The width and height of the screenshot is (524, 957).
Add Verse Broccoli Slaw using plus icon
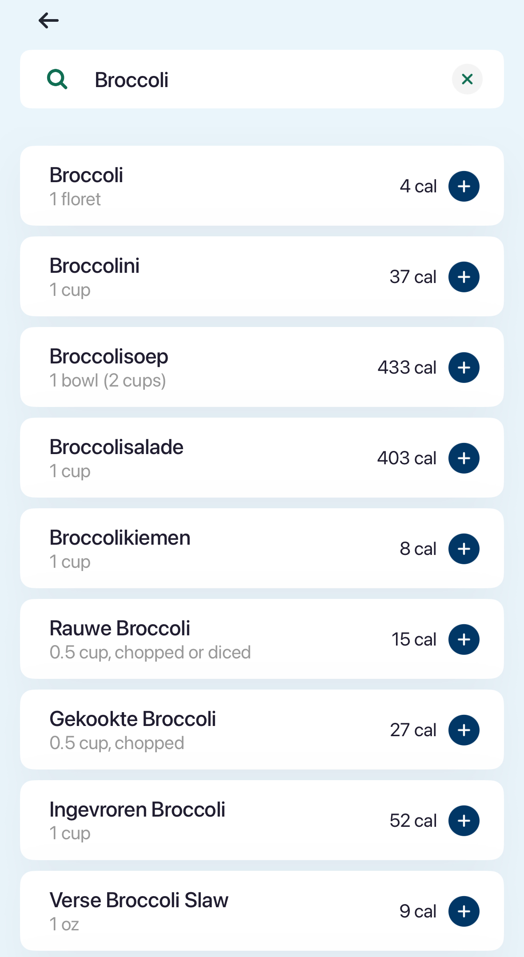coord(464,911)
